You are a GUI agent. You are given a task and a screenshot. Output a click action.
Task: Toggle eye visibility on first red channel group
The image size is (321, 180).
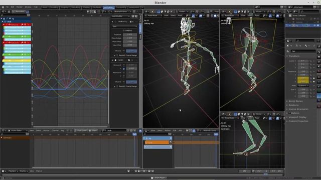point(10,24)
